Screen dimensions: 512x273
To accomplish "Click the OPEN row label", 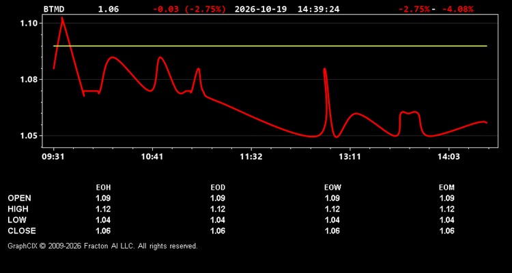I will coord(19,198).
